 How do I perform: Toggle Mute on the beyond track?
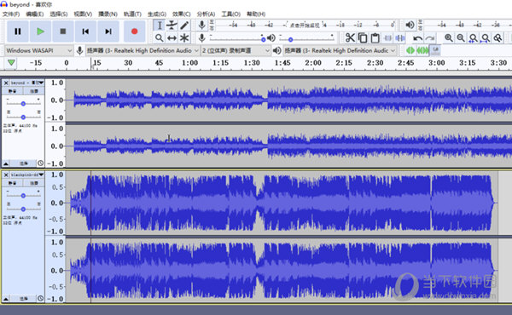(x=13, y=91)
